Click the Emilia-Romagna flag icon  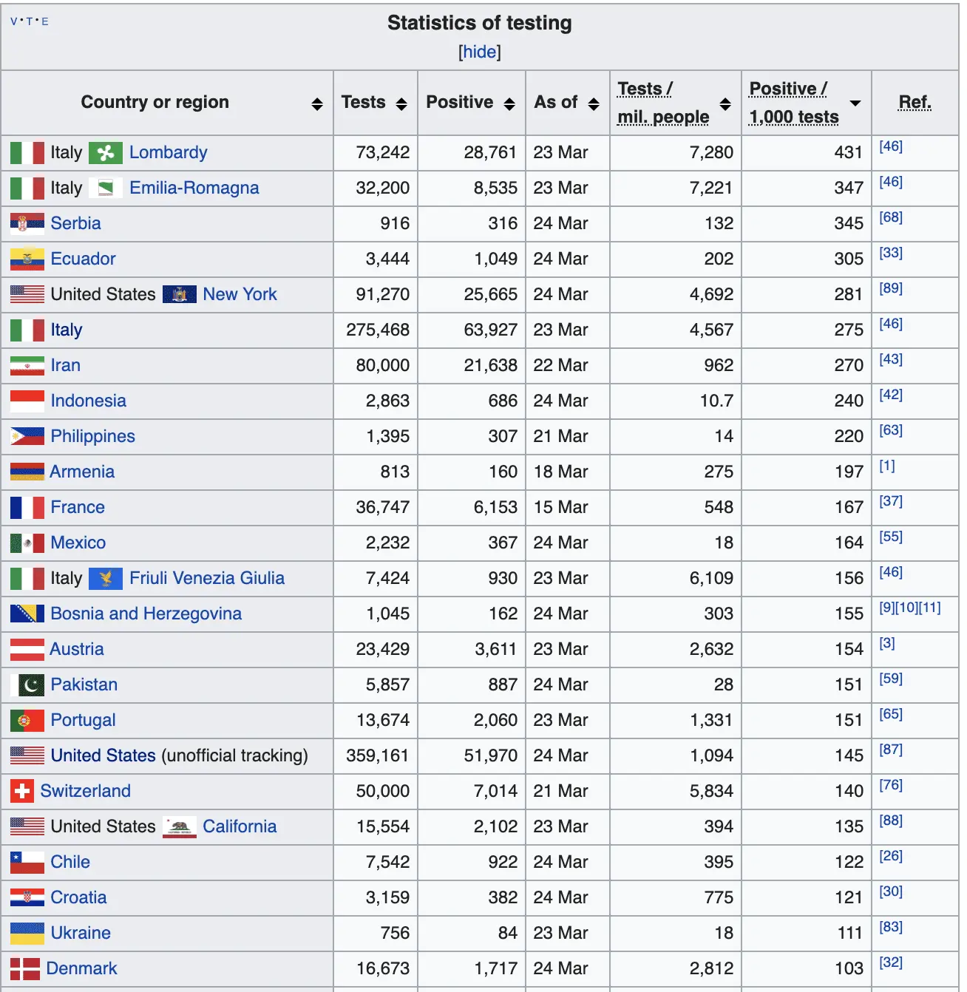[105, 188]
